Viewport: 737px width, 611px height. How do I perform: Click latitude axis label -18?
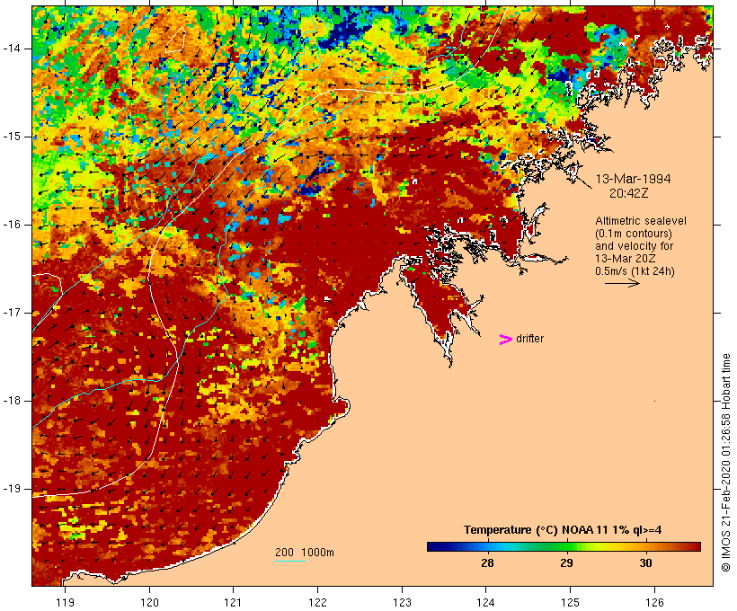click(x=12, y=401)
